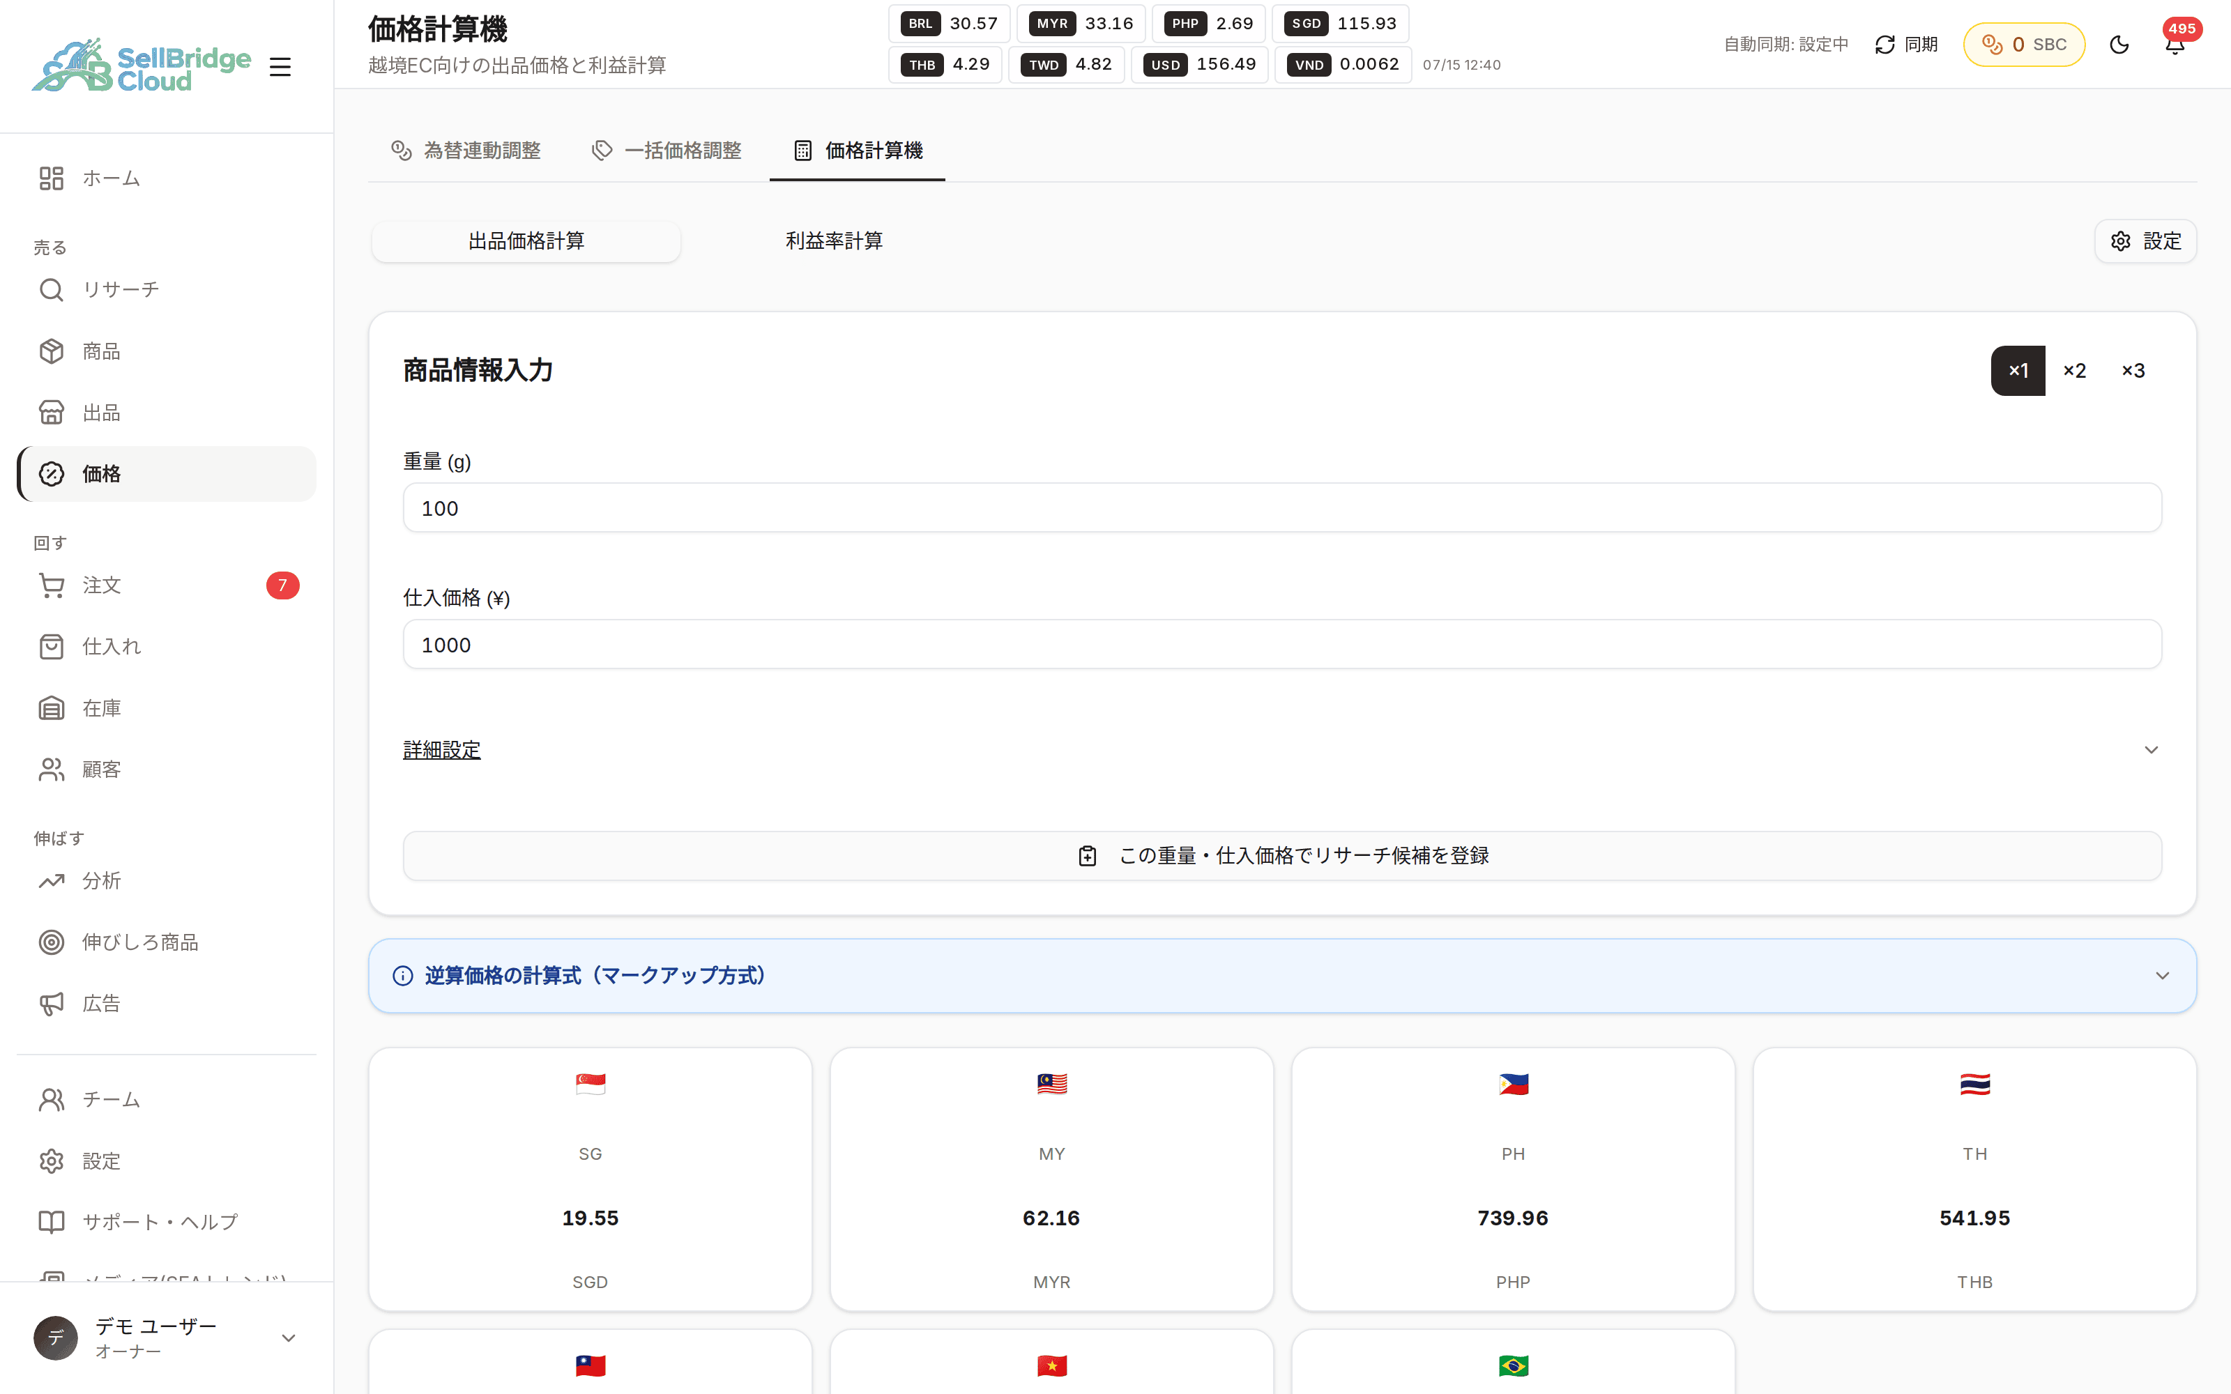Viewport: 2231px width, 1394px height.
Task: Open 広告 ads page
Action: (x=166, y=1003)
